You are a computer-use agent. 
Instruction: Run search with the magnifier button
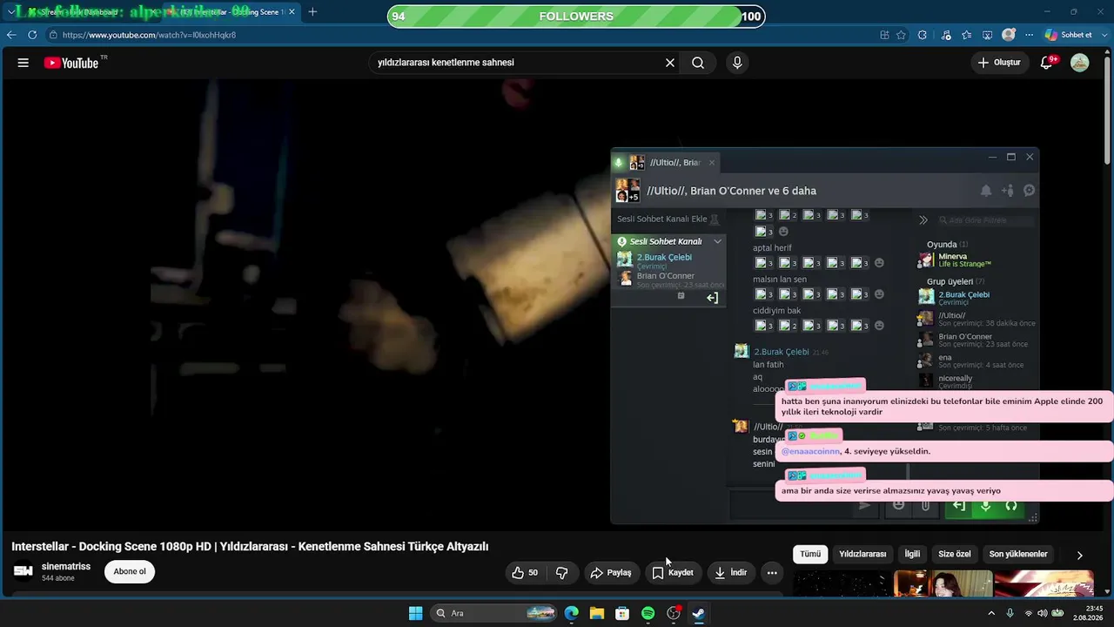point(698,63)
